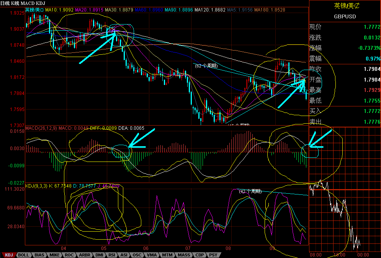Click the 昨收 previous close row label

(316, 69)
